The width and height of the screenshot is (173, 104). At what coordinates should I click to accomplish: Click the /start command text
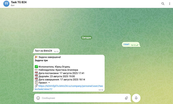pyautogui.click(x=126, y=44)
